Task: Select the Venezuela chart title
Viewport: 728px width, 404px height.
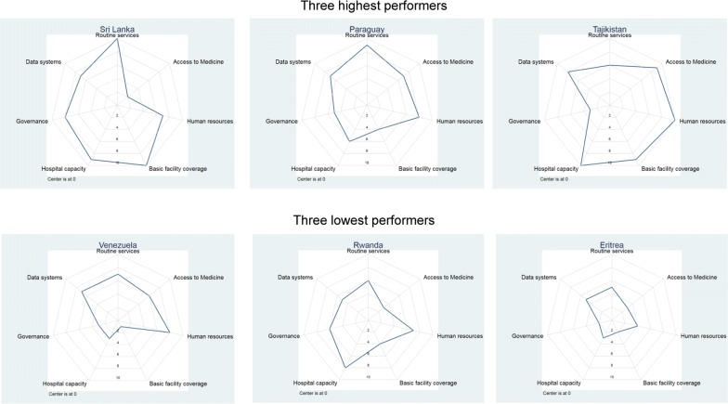Action: pyautogui.click(x=117, y=245)
